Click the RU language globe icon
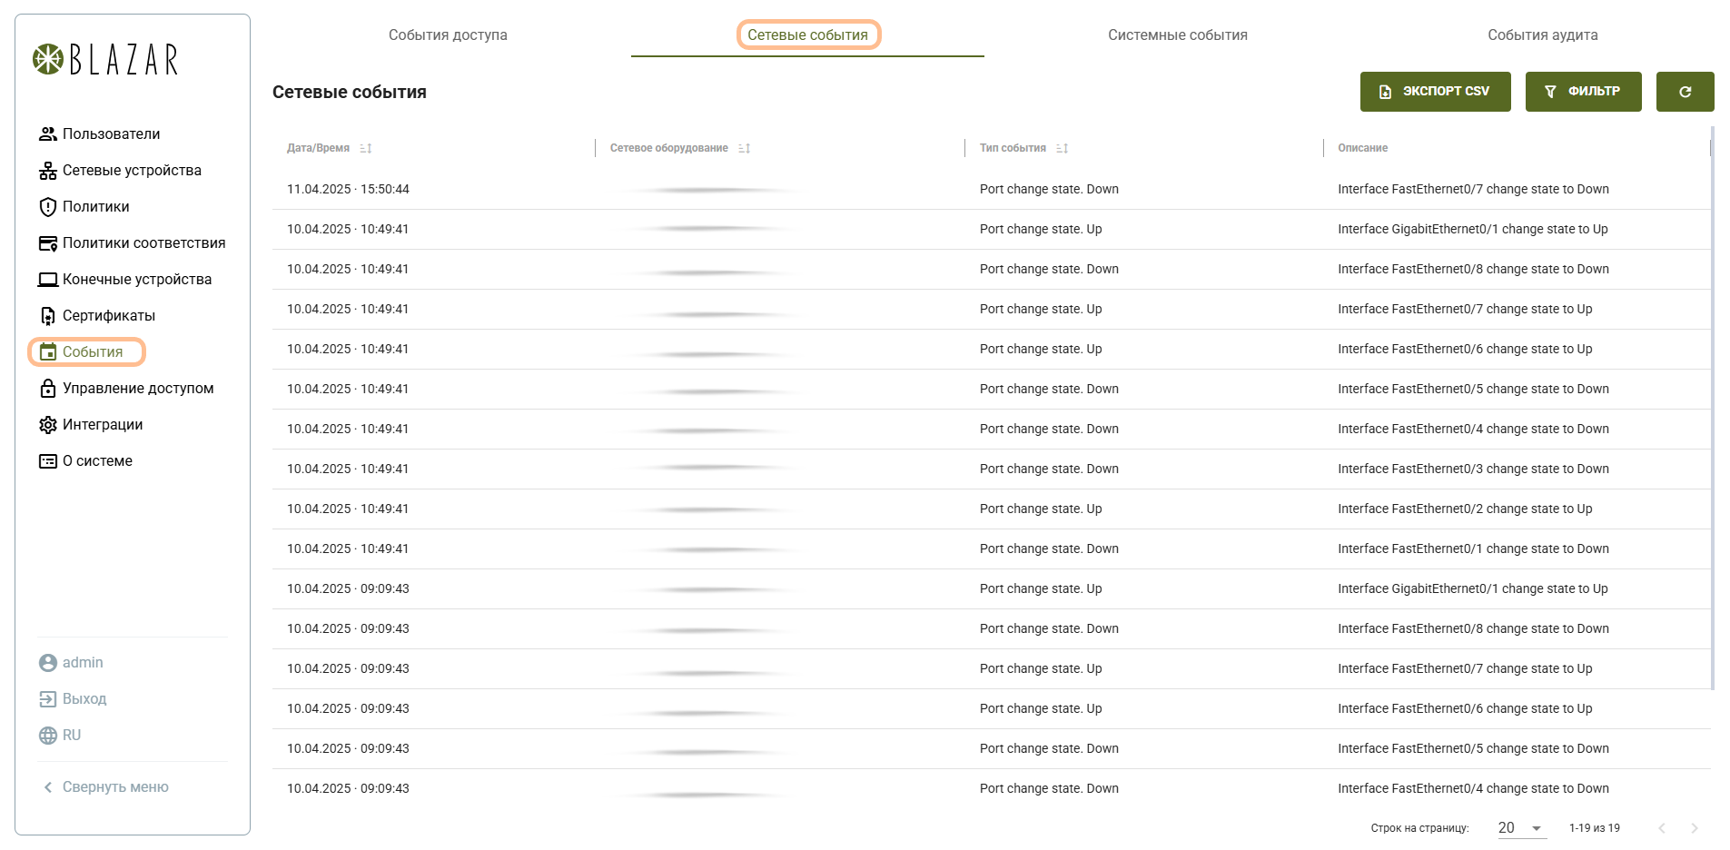Image resolution: width=1730 pixels, height=850 pixels. pos(47,736)
